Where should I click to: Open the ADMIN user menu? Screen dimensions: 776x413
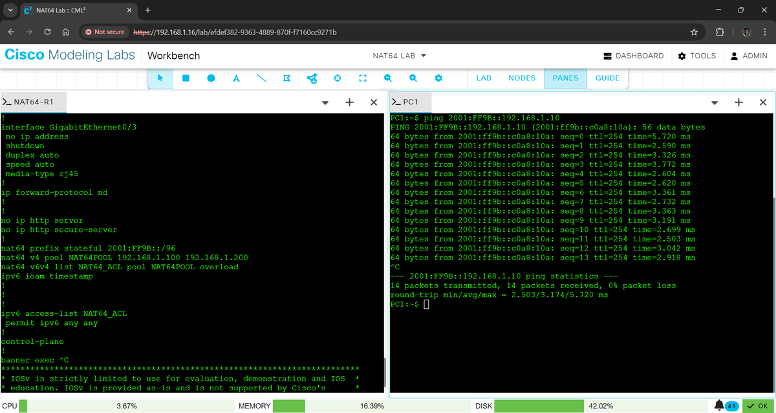click(749, 56)
